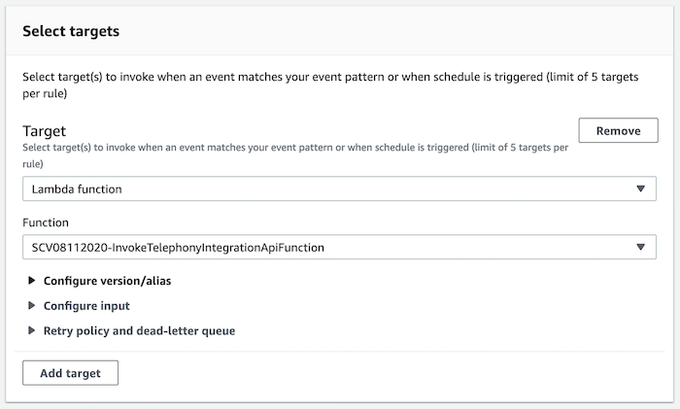Click the Add target button
This screenshot has width=680, height=409.
(x=70, y=373)
